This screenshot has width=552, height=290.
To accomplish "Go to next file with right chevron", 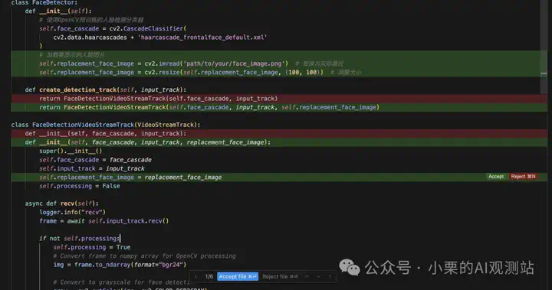I will point(330,277).
